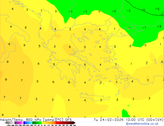The height and width of the screenshot is (126, 164).
Task: Click the '(00+204)' forecast offset text
Action: [155, 120]
